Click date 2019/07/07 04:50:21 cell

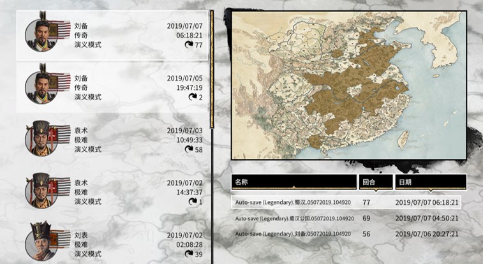coord(427,219)
